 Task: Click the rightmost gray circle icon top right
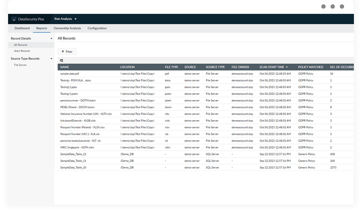click(x=342, y=6)
